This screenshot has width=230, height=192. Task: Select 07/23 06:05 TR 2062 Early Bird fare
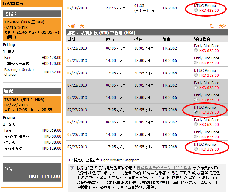[x=196, y=124]
